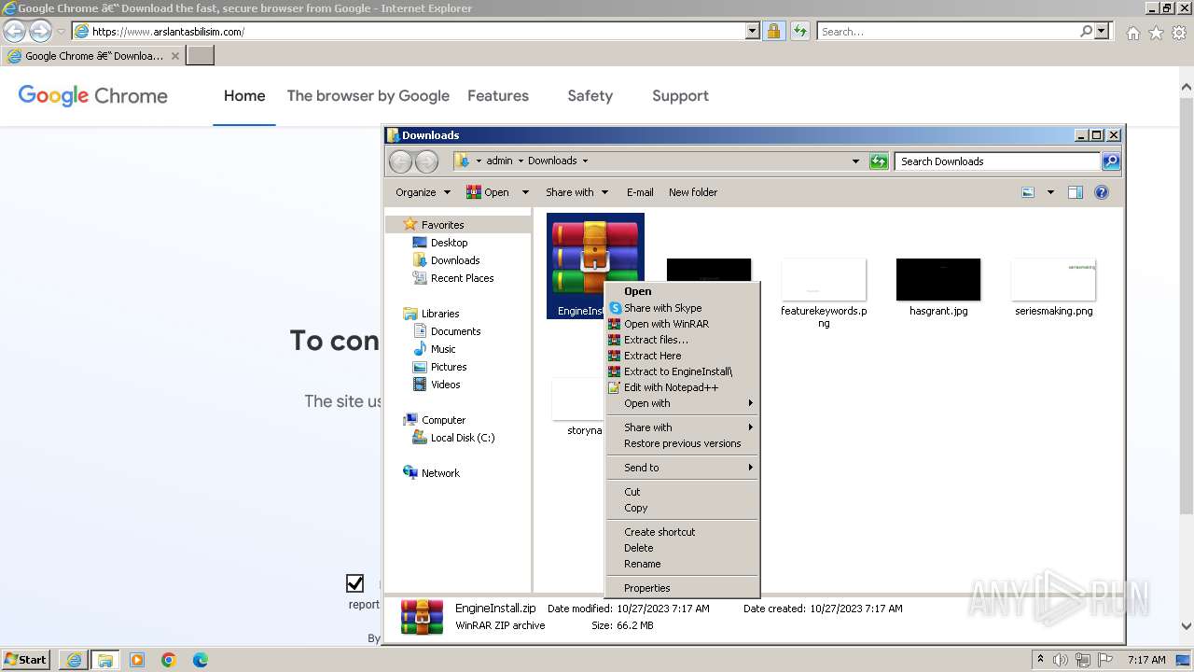Click the Internet Explorer forward button
Image resolution: width=1194 pixels, height=672 pixels.
[40, 32]
